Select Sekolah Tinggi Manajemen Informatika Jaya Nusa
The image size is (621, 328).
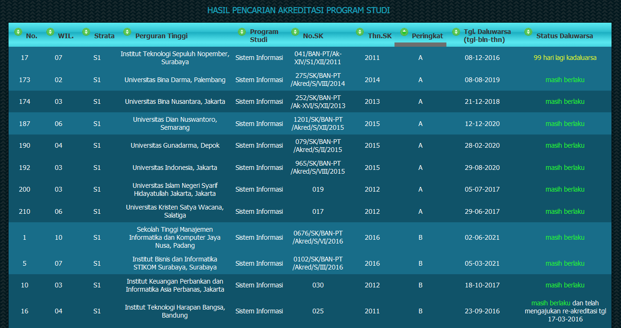coord(175,237)
